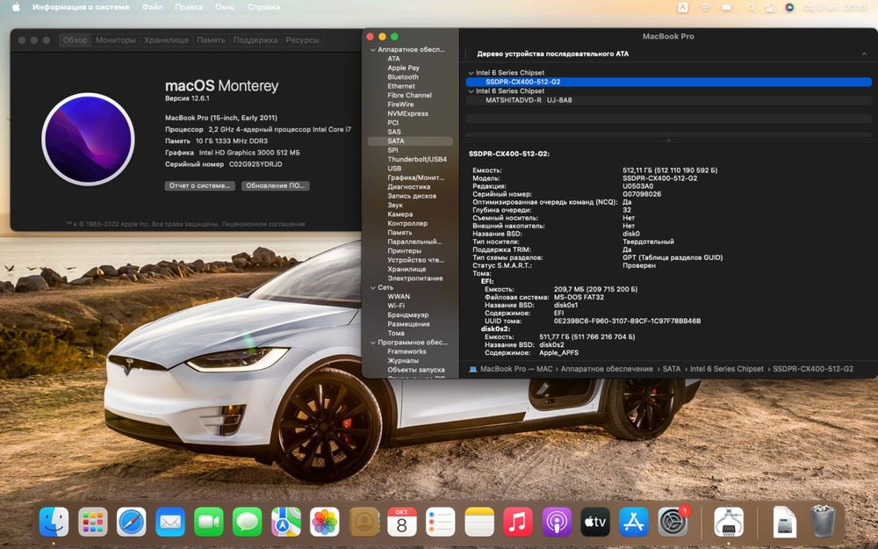Switch to the Ресурсы tab
Screen dimensions: 878x549
click(302, 40)
